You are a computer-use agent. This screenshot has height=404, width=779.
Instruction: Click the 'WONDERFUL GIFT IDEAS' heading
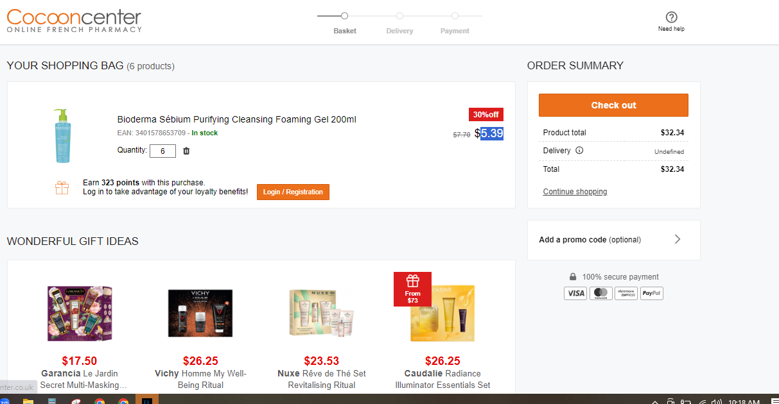click(x=73, y=241)
